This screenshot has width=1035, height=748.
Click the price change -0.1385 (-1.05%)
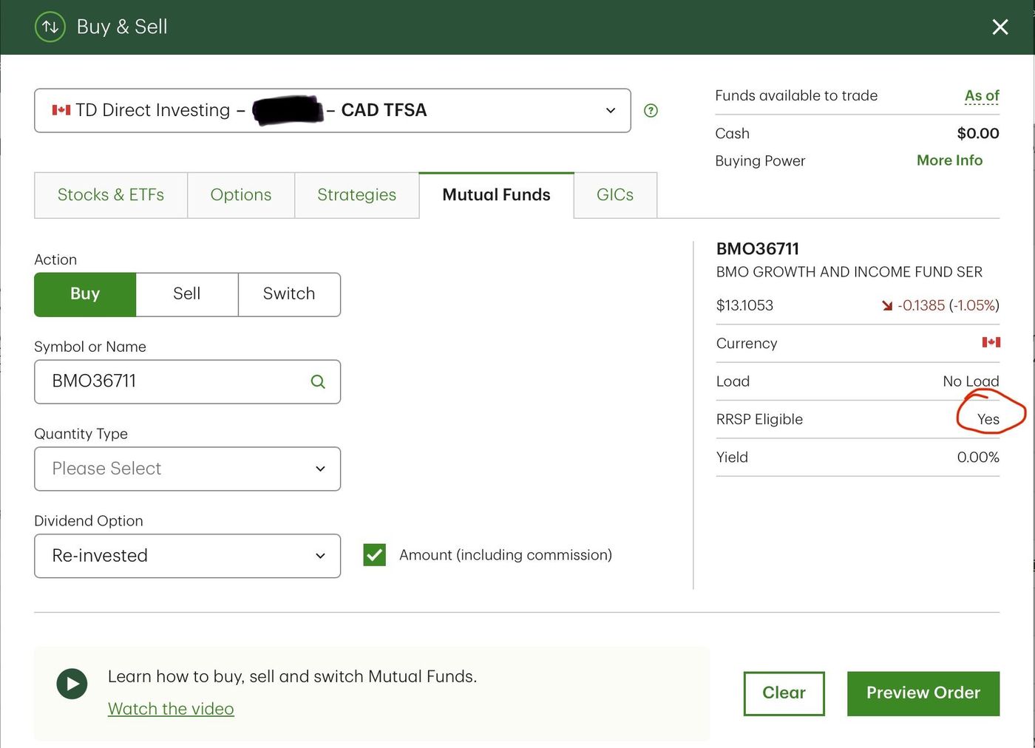click(x=949, y=305)
